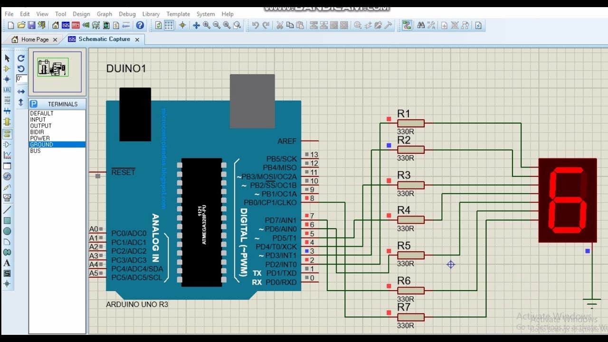Select BIDIR in the terminals list
Image resolution: width=608 pixels, height=342 pixels.
(x=57, y=132)
